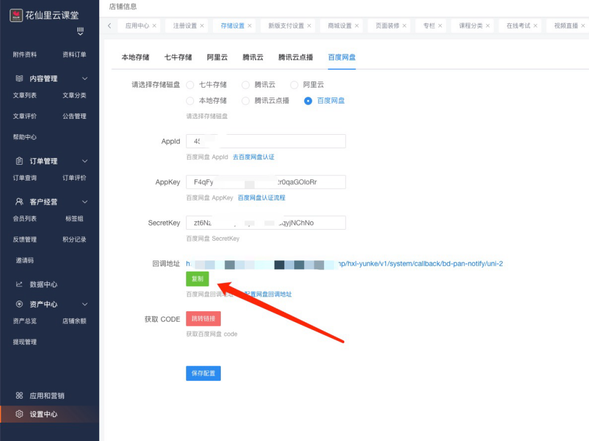The width and height of the screenshot is (589, 441).
Task: Close the 页面装修 tab
Action: (x=404, y=26)
